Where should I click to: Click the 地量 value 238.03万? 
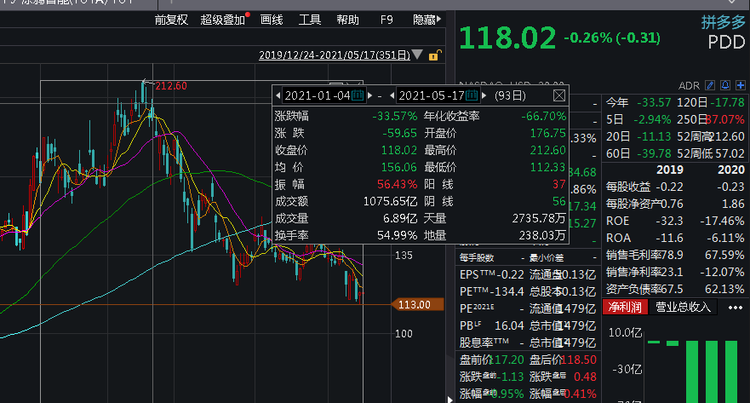pos(542,235)
